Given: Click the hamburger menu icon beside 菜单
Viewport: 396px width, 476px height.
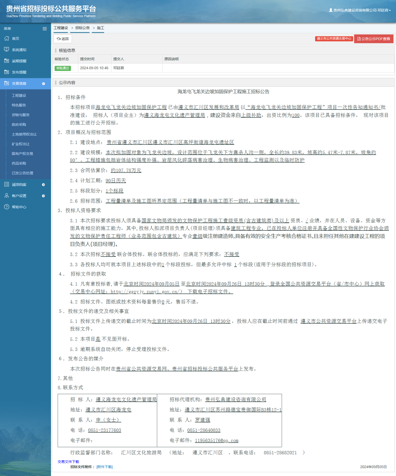Looking at the screenshot, I should pyautogui.click(x=45, y=29).
